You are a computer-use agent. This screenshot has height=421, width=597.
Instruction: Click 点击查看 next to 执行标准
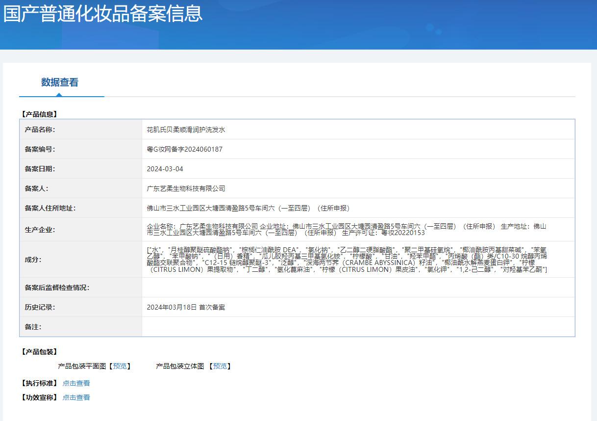click(x=76, y=383)
